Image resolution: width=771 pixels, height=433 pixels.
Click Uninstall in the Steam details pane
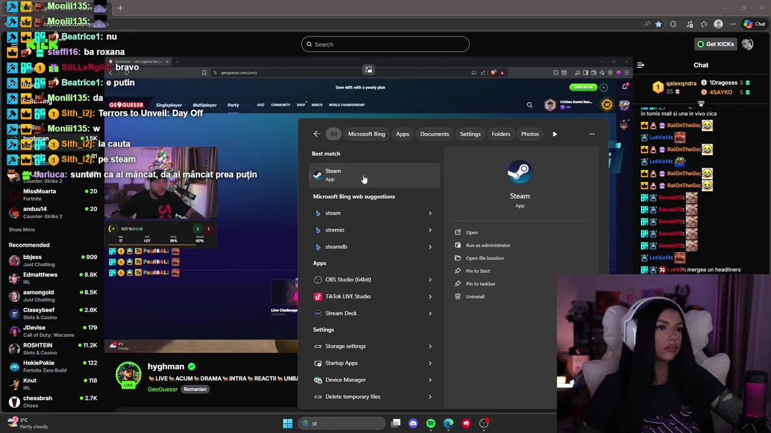[475, 296]
